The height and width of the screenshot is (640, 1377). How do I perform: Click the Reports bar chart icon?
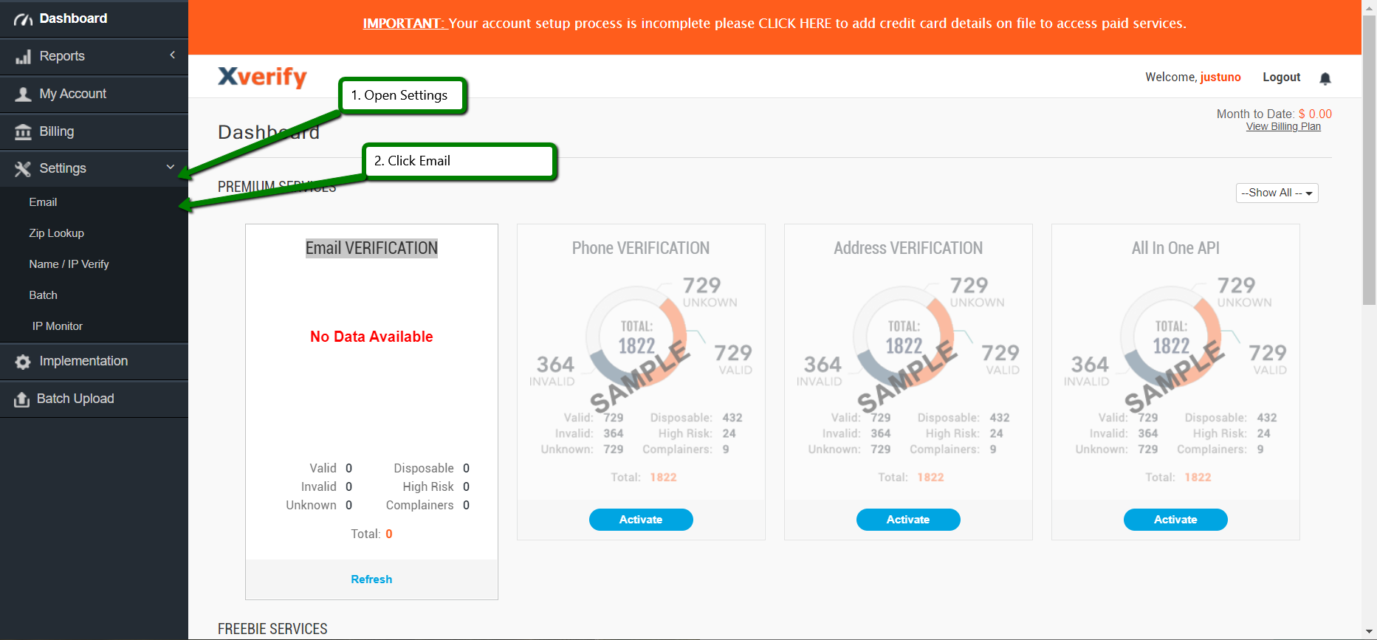23,57
